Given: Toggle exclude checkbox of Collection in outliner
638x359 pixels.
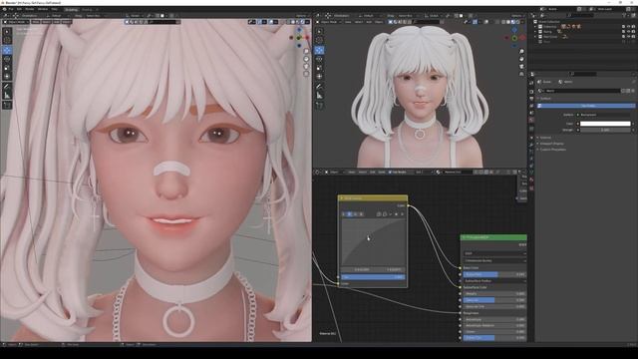Looking at the screenshot, I should [623, 27].
